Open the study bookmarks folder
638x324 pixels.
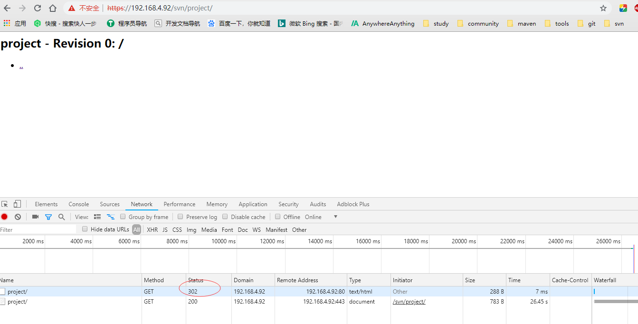[436, 23]
